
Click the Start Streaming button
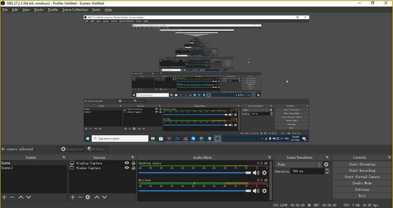362,164
